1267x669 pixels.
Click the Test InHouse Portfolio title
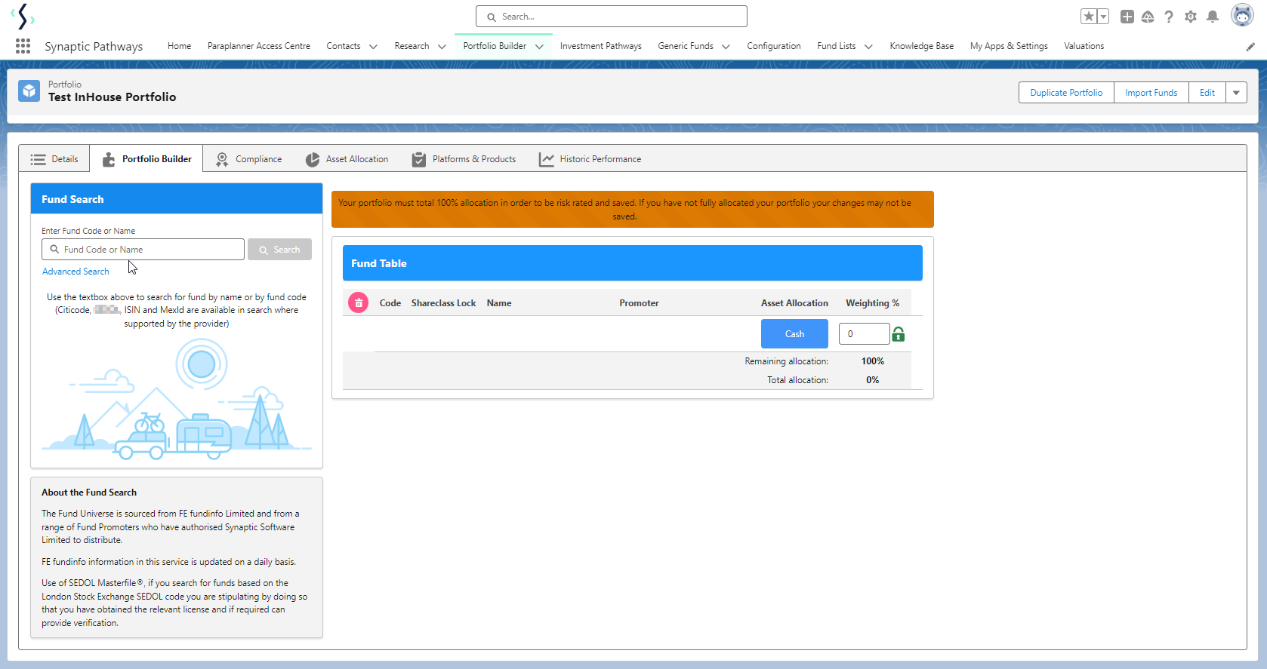[x=112, y=97]
